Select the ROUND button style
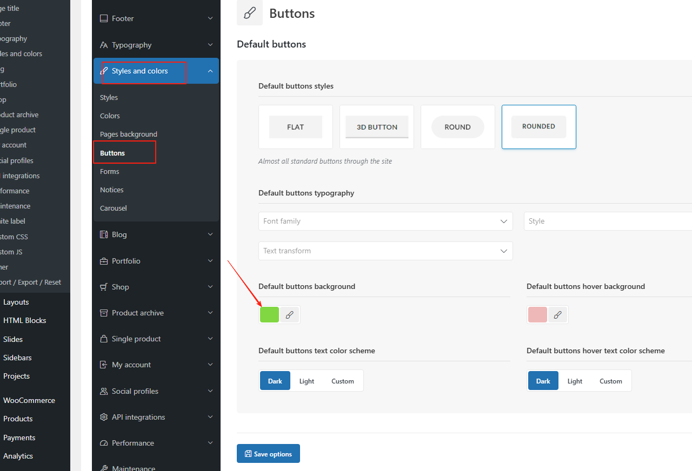Screen dimensions: 692x471 click(457, 126)
